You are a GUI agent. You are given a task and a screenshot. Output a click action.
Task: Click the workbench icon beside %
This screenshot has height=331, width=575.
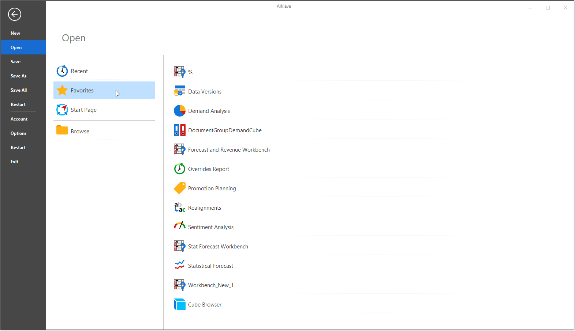pos(180,72)
